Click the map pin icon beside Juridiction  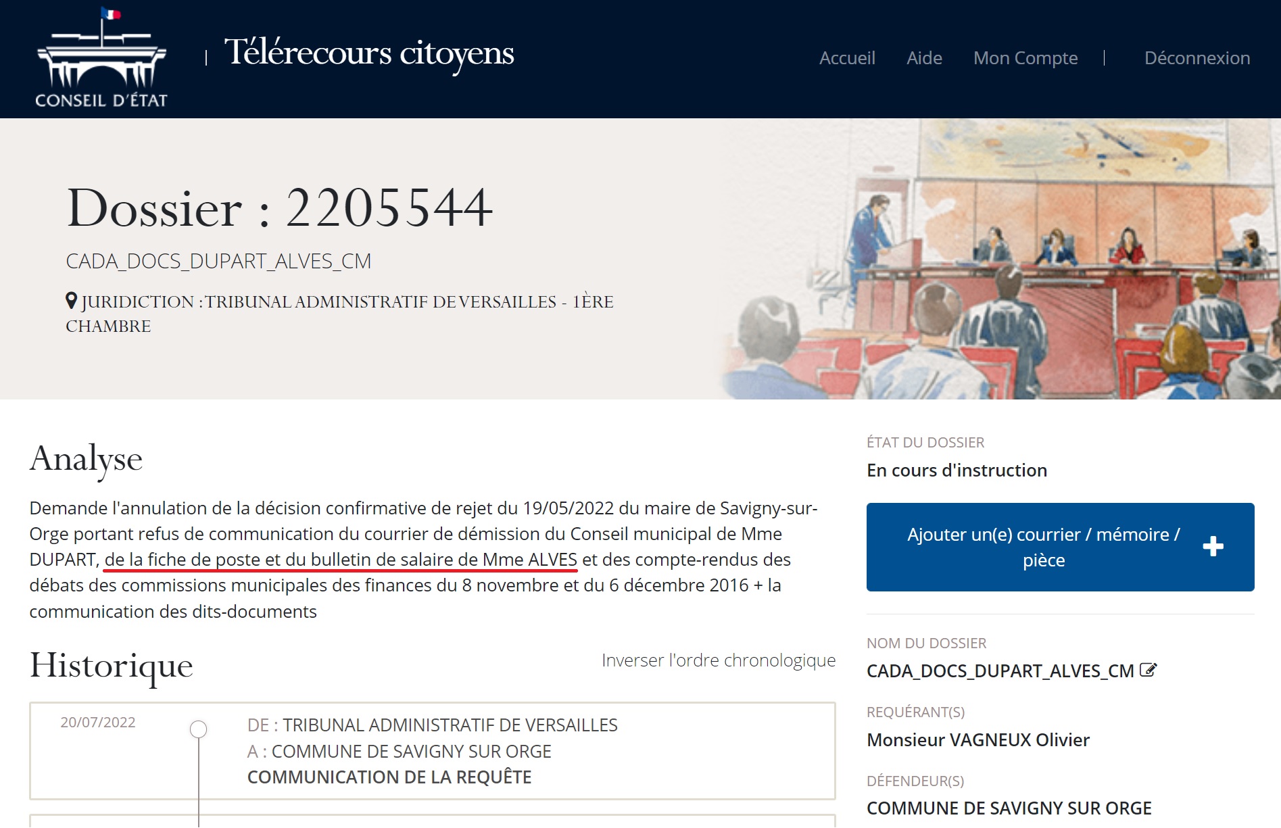(72, 301)
